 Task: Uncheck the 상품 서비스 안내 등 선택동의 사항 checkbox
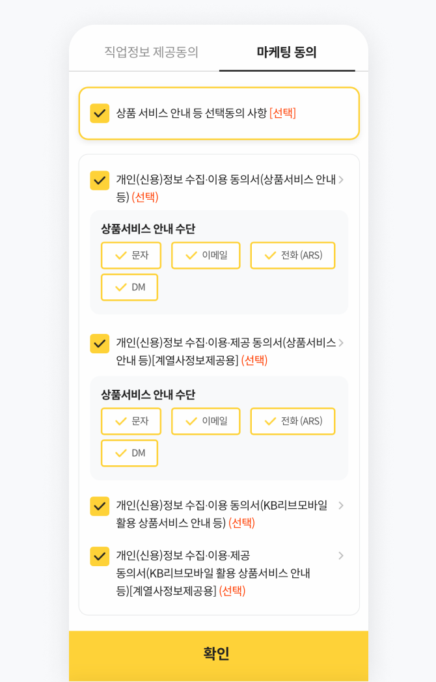pyautogui.click(x=100, y=113)
